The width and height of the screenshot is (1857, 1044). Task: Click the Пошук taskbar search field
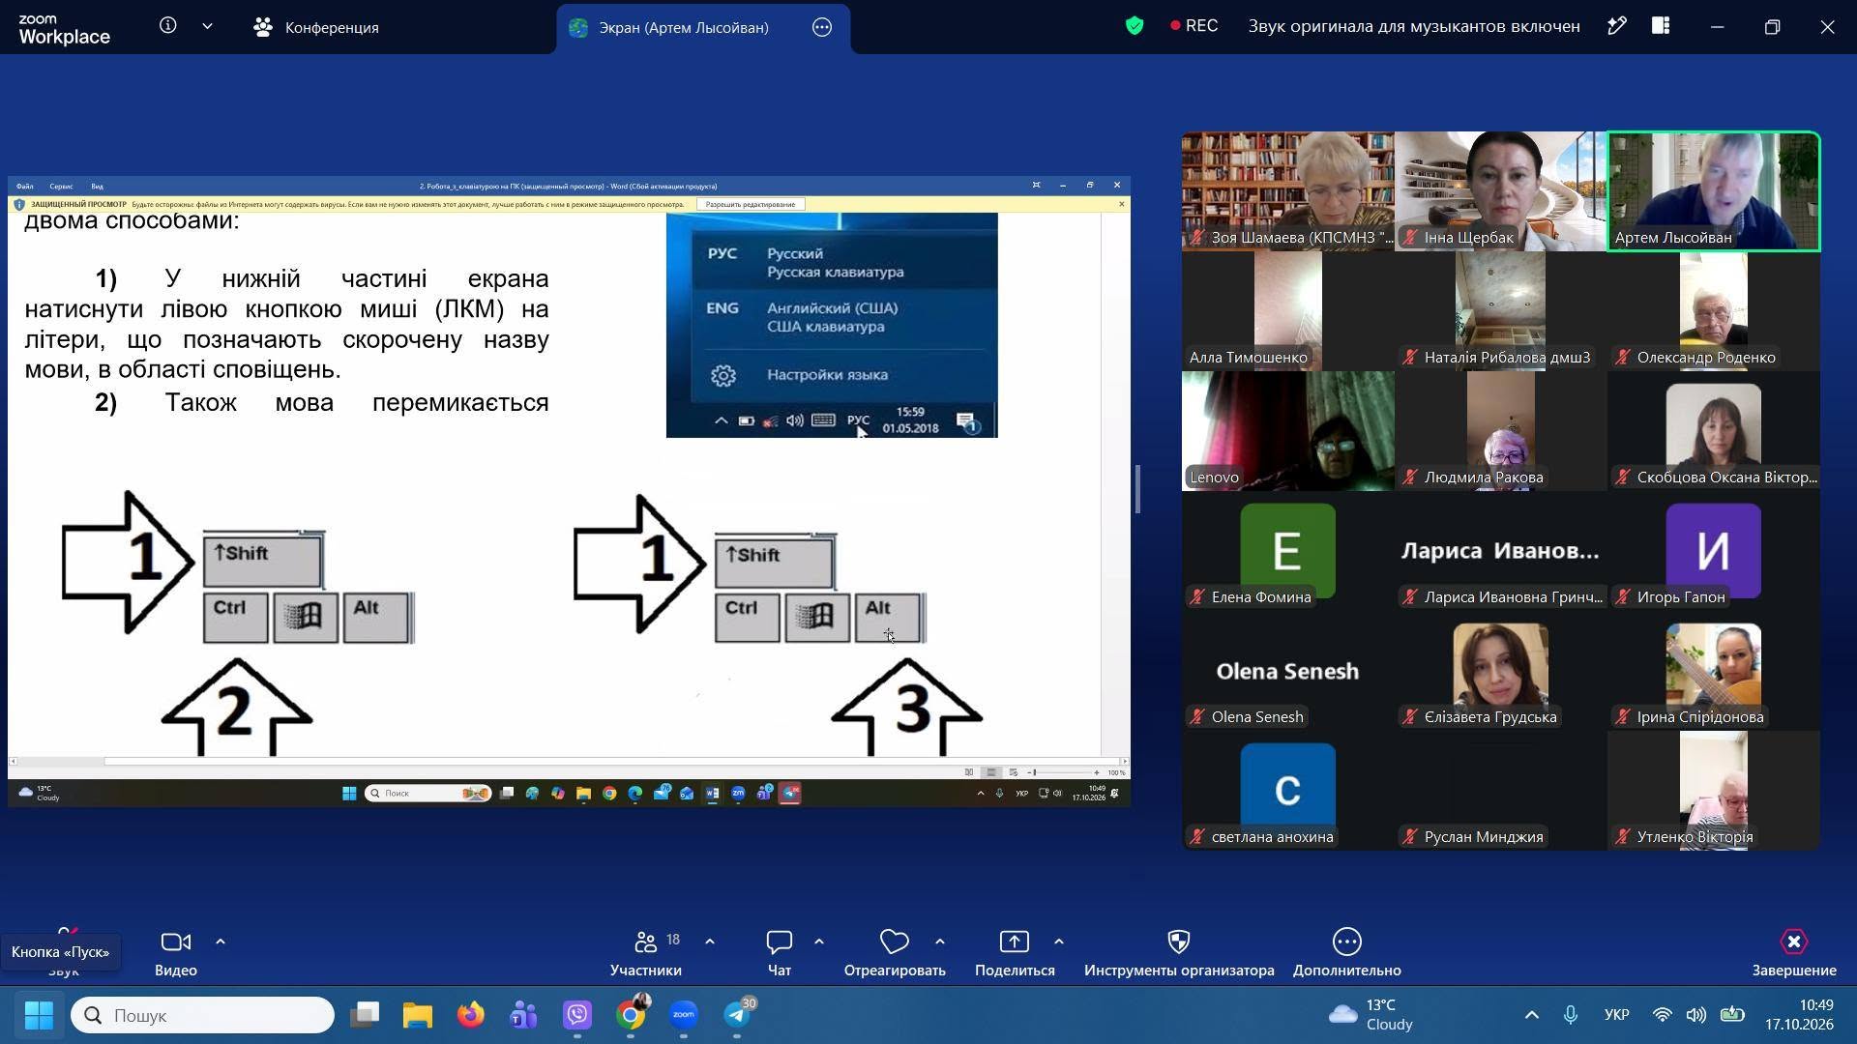pyautogui.click(x=203, y=1015)
